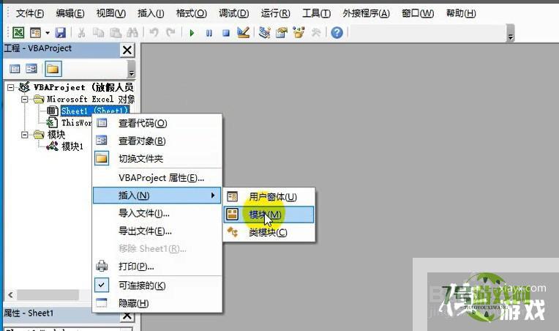The height and width of the screenshot is (331, 559).
Task: Click the View Microsoft Excel toolbar icon
Action: tap(18, 33)
